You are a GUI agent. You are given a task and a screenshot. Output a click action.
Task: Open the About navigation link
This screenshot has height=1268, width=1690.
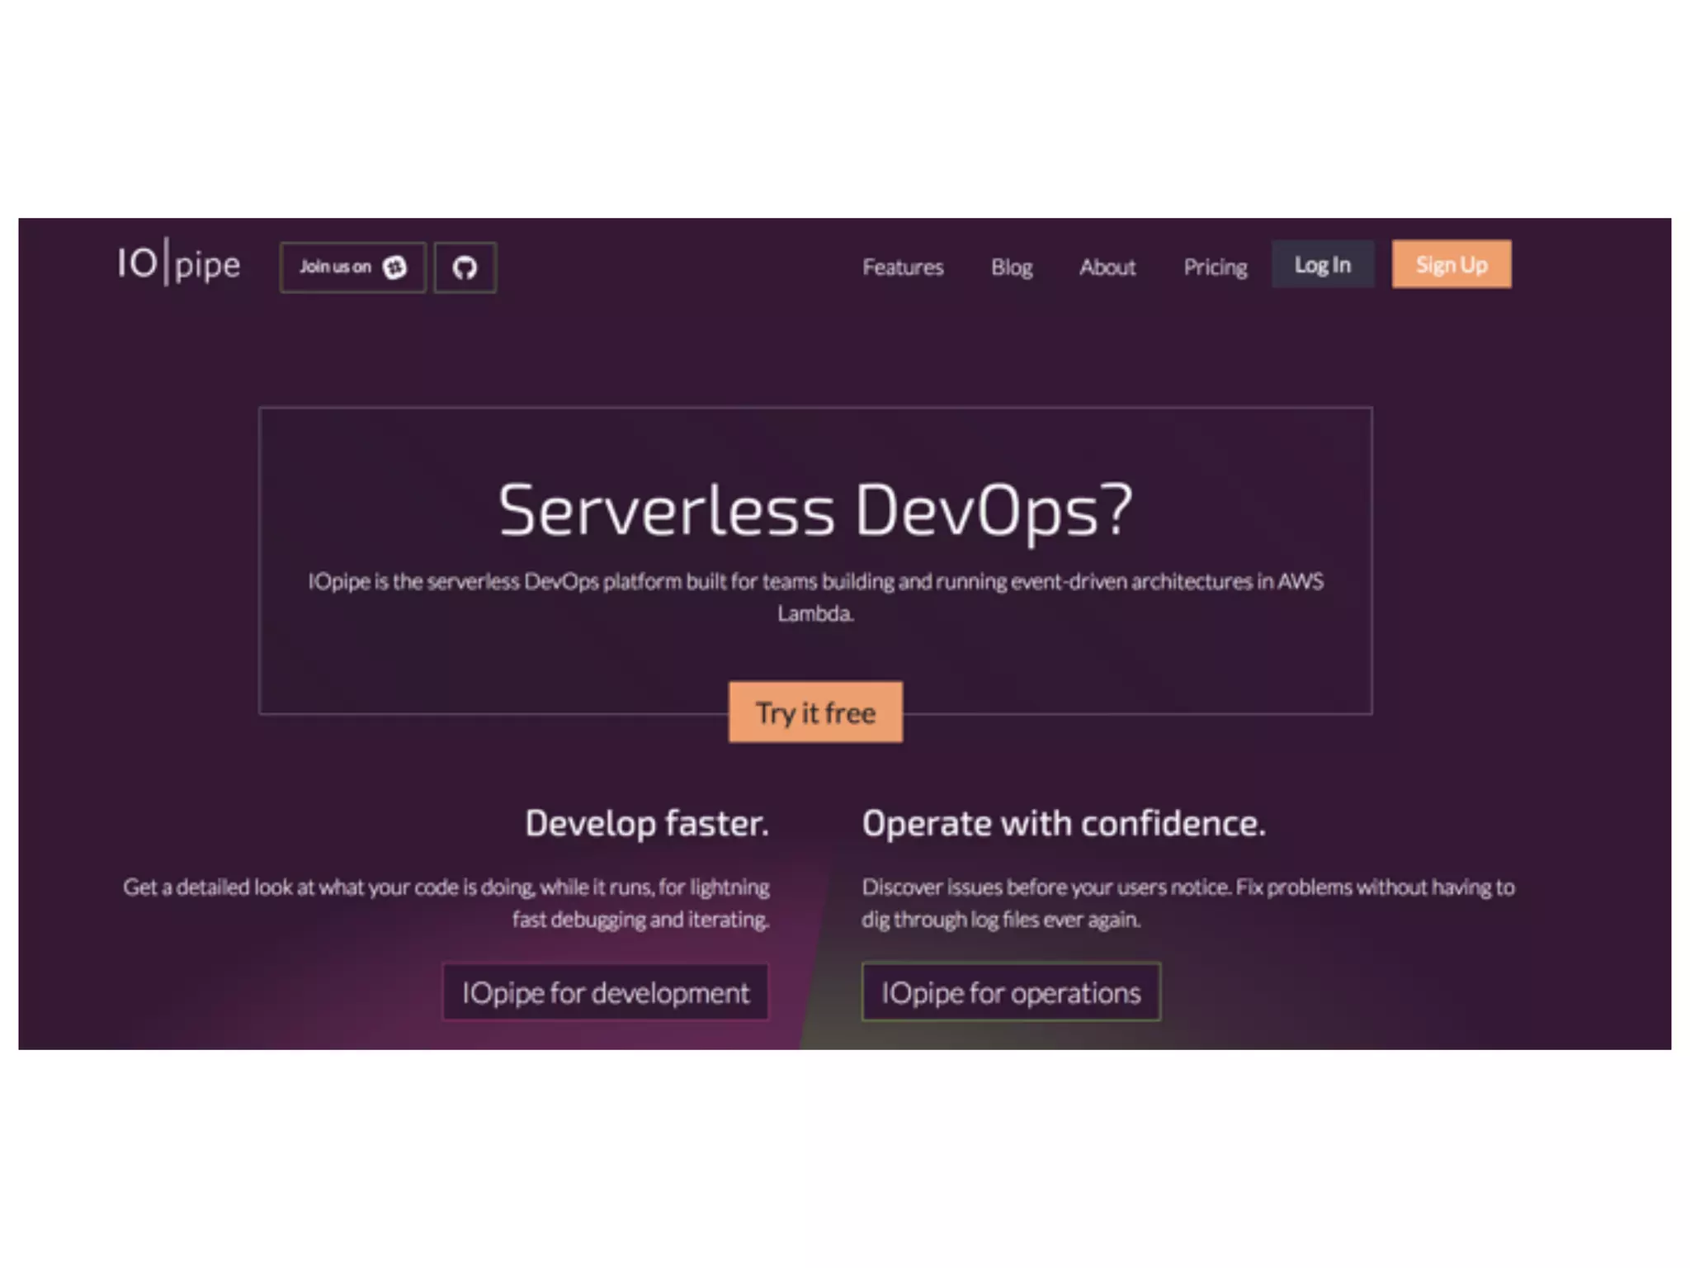[x=1107, y=267]
